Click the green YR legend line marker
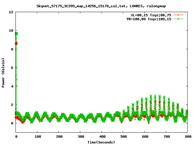Viewport: 194px width, 145px height. 178,19
